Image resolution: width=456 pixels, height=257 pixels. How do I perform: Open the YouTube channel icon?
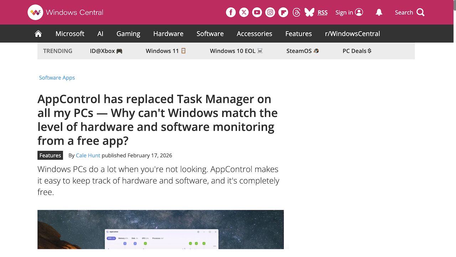pos(257,12)
